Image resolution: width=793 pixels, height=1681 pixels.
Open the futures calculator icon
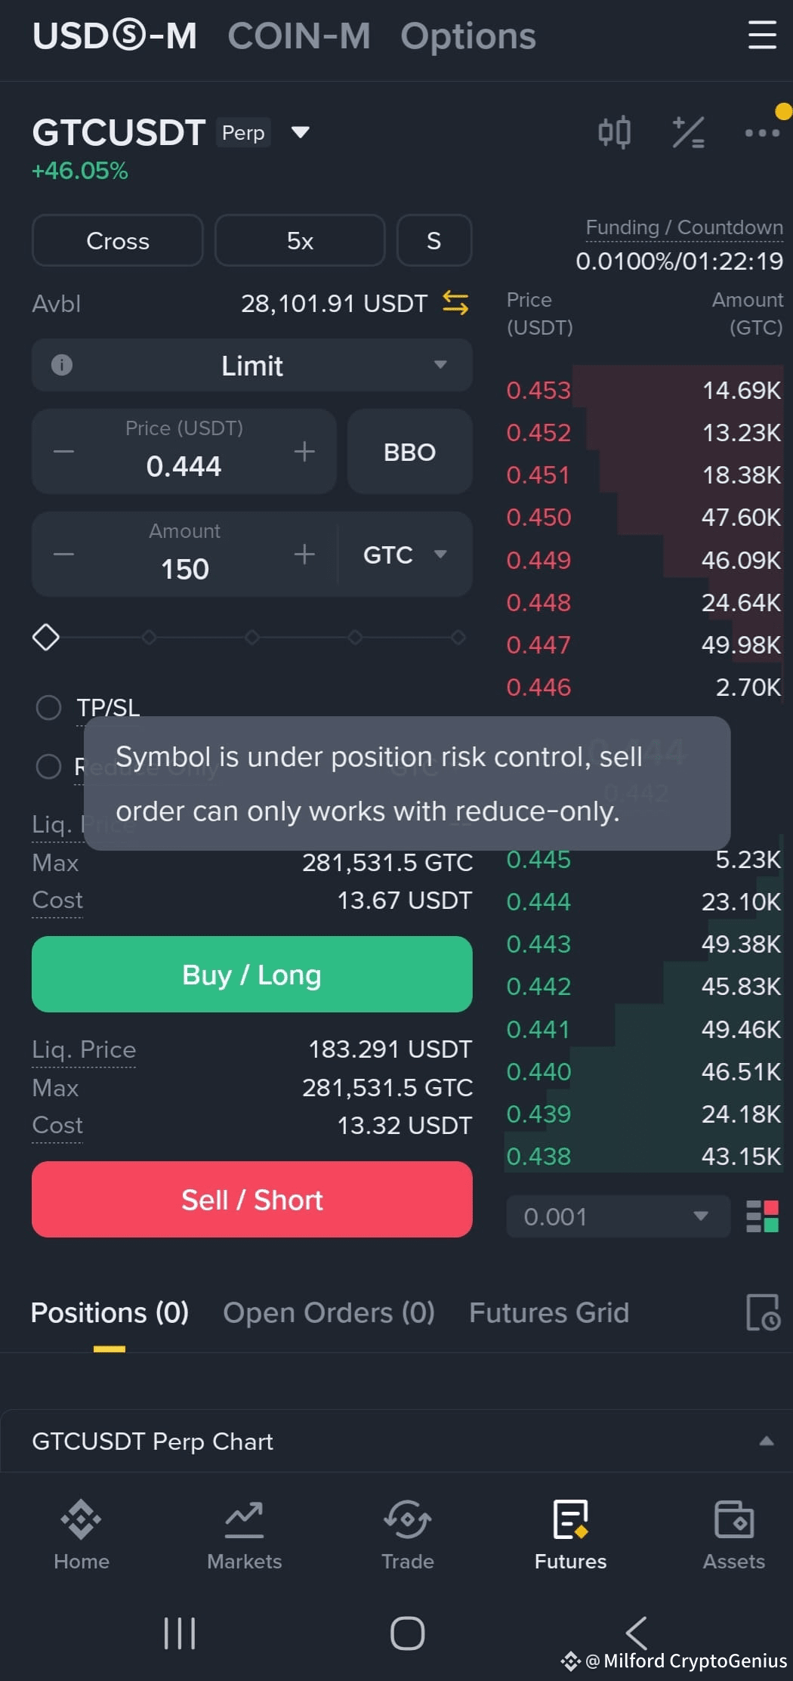(x=688, y=132)
